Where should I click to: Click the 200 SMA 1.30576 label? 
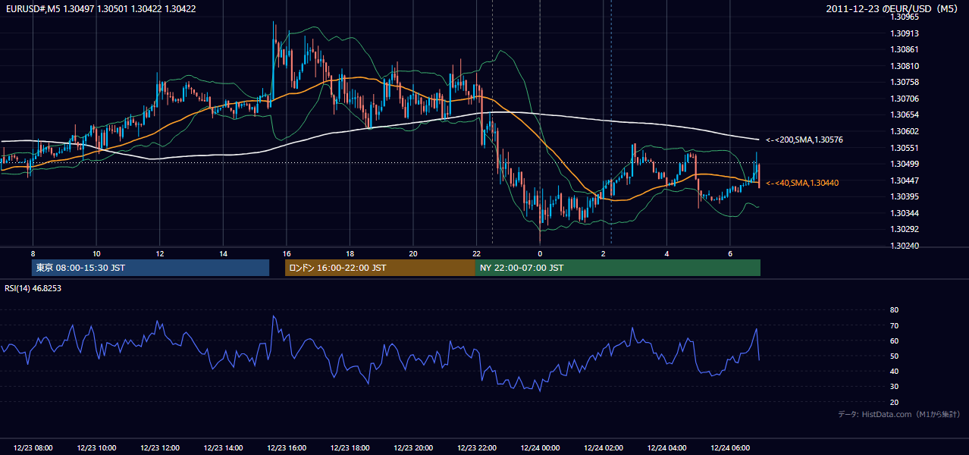tap(804, 140)
